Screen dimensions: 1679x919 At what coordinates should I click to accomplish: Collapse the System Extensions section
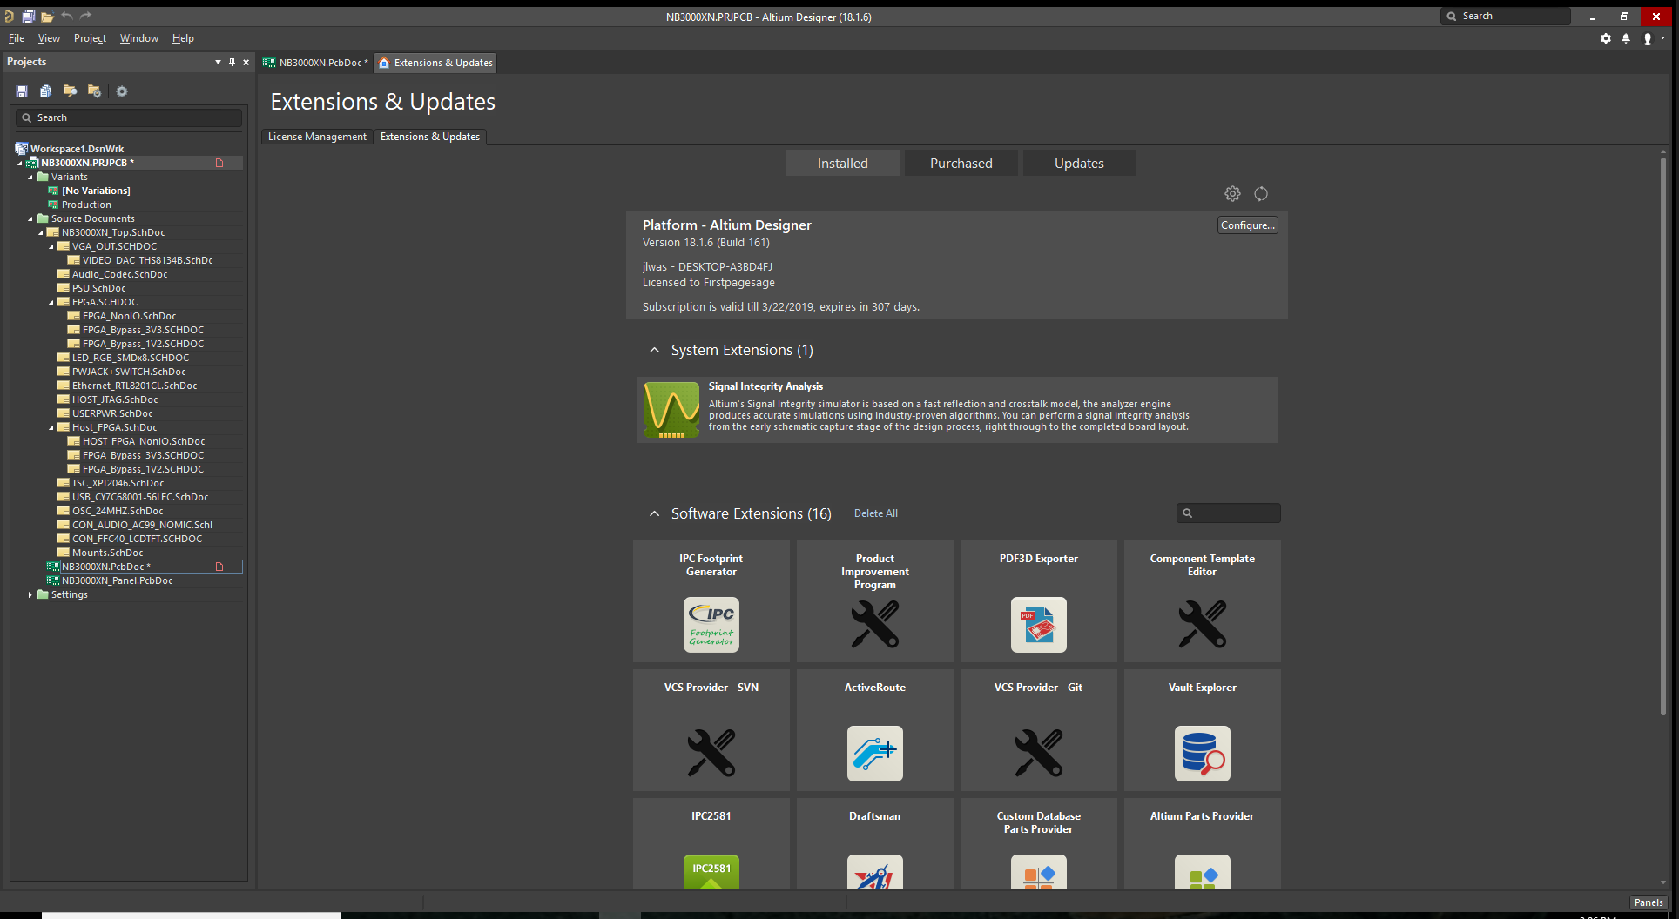pos(654,350)
